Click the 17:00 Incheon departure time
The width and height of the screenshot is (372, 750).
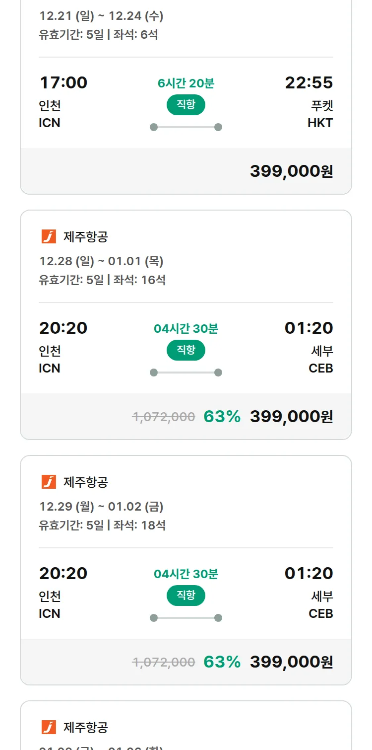63,82
